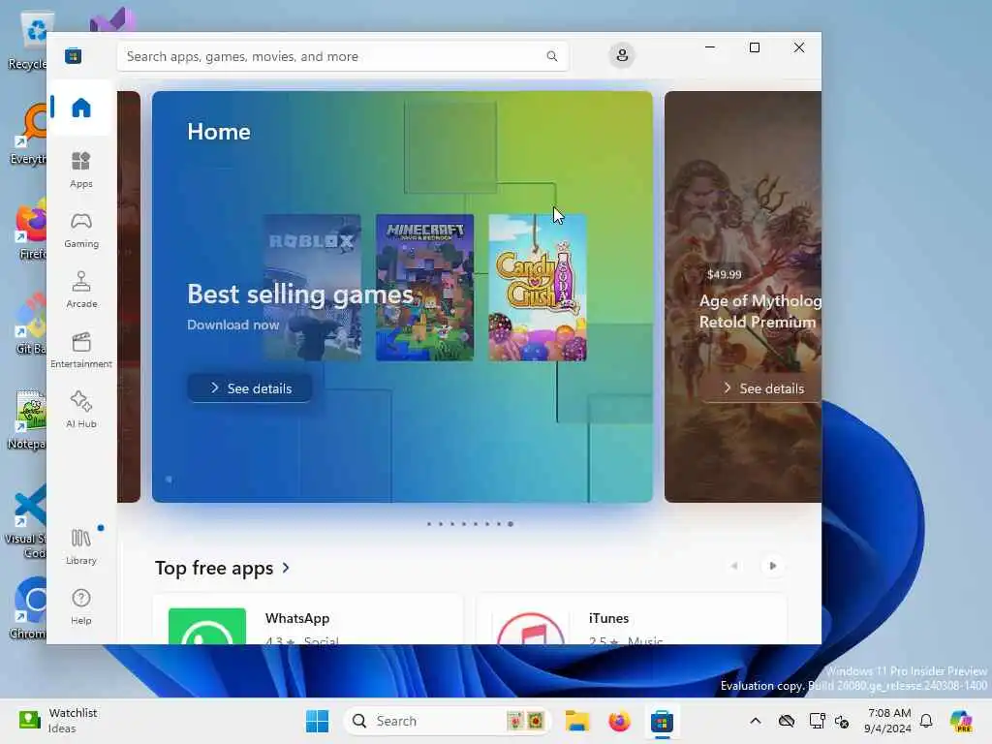Open the Arcade section
The image size is (992, 744).
tap(81, 290)
